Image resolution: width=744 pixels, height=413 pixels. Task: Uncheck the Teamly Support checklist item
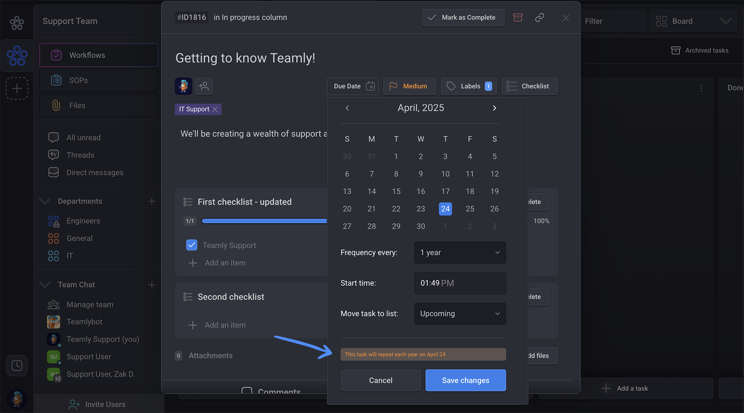(192, 245)
